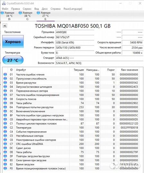144x173 pixels.
Task: Click the interface field USB (Serial ATA)
Action: (75, 43)
